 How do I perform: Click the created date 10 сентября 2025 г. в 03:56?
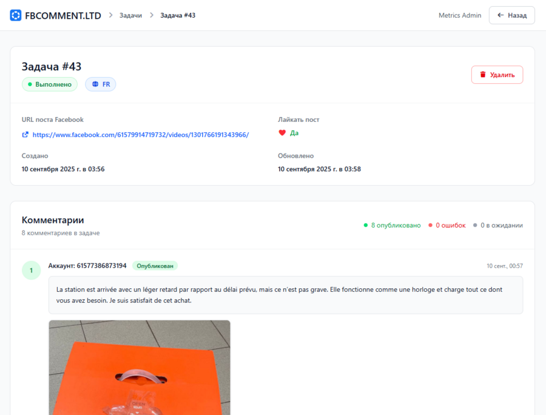63,169
